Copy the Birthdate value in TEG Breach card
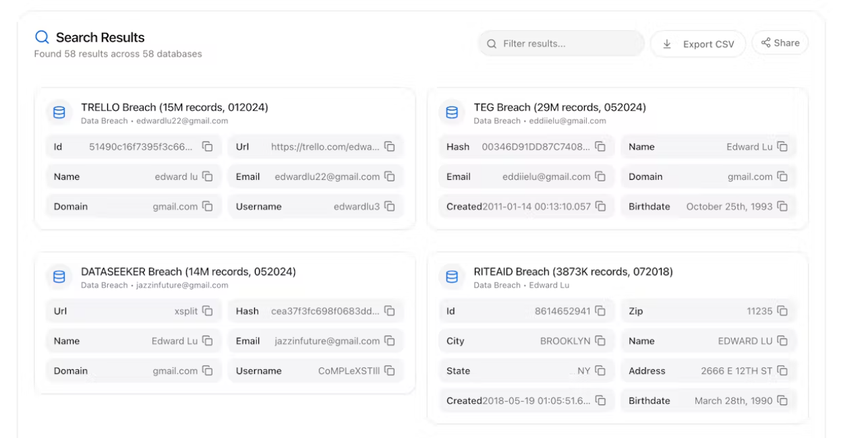 pyautogui.click(x=782, y=206)
